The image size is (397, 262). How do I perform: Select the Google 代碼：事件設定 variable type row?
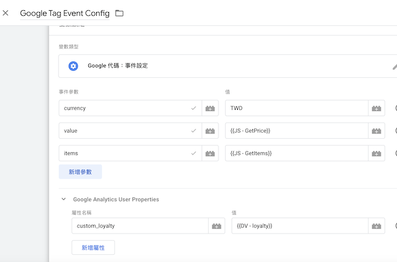click(228, 66)
